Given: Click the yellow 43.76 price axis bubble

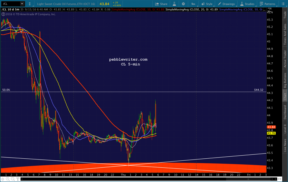Looking at the screenshot, I should point(271,133).
